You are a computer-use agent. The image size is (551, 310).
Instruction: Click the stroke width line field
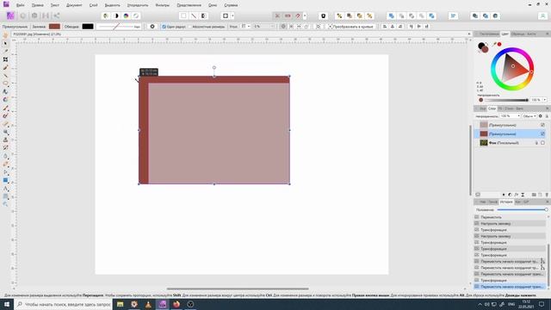[x=119, y=27]
